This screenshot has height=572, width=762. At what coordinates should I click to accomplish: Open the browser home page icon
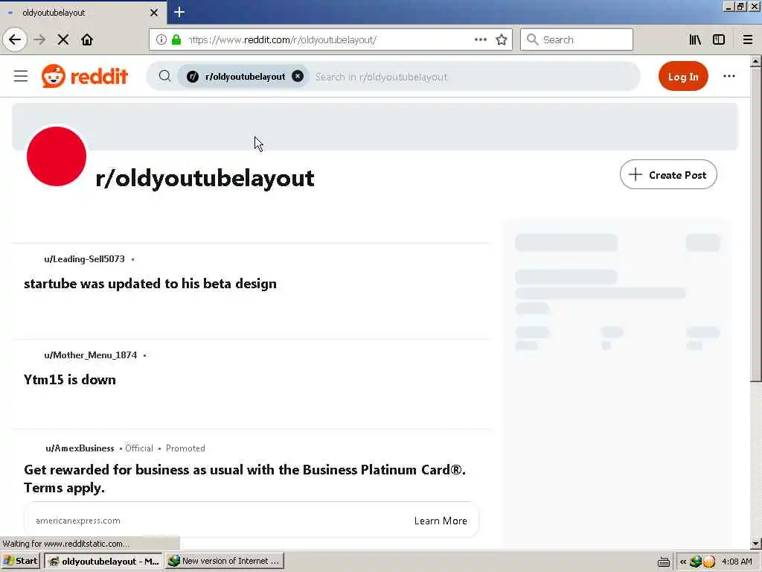pos(87,39)
